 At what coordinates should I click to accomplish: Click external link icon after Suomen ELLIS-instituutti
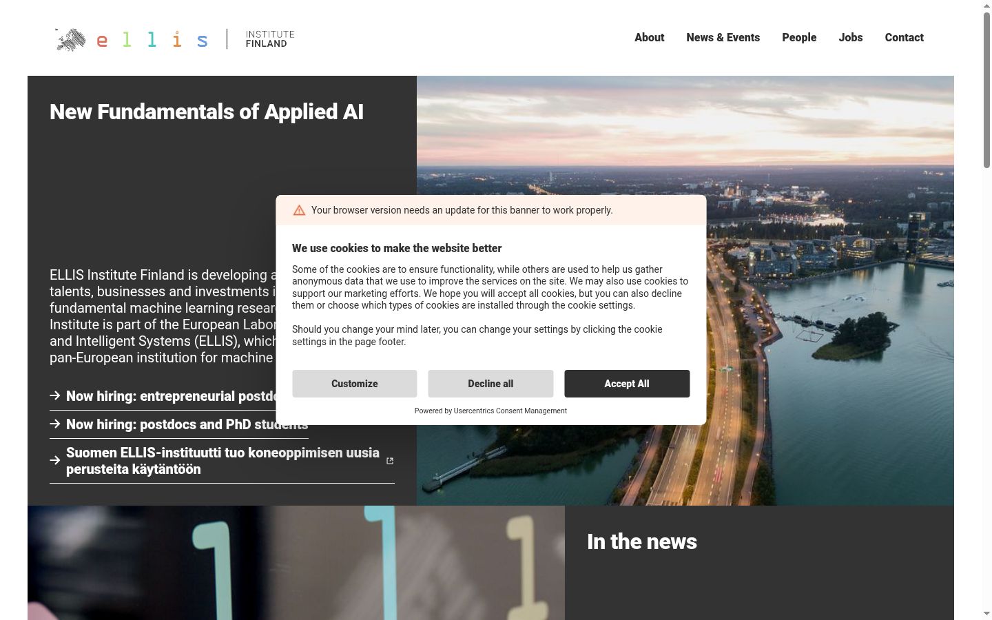(x=390, y=461)
